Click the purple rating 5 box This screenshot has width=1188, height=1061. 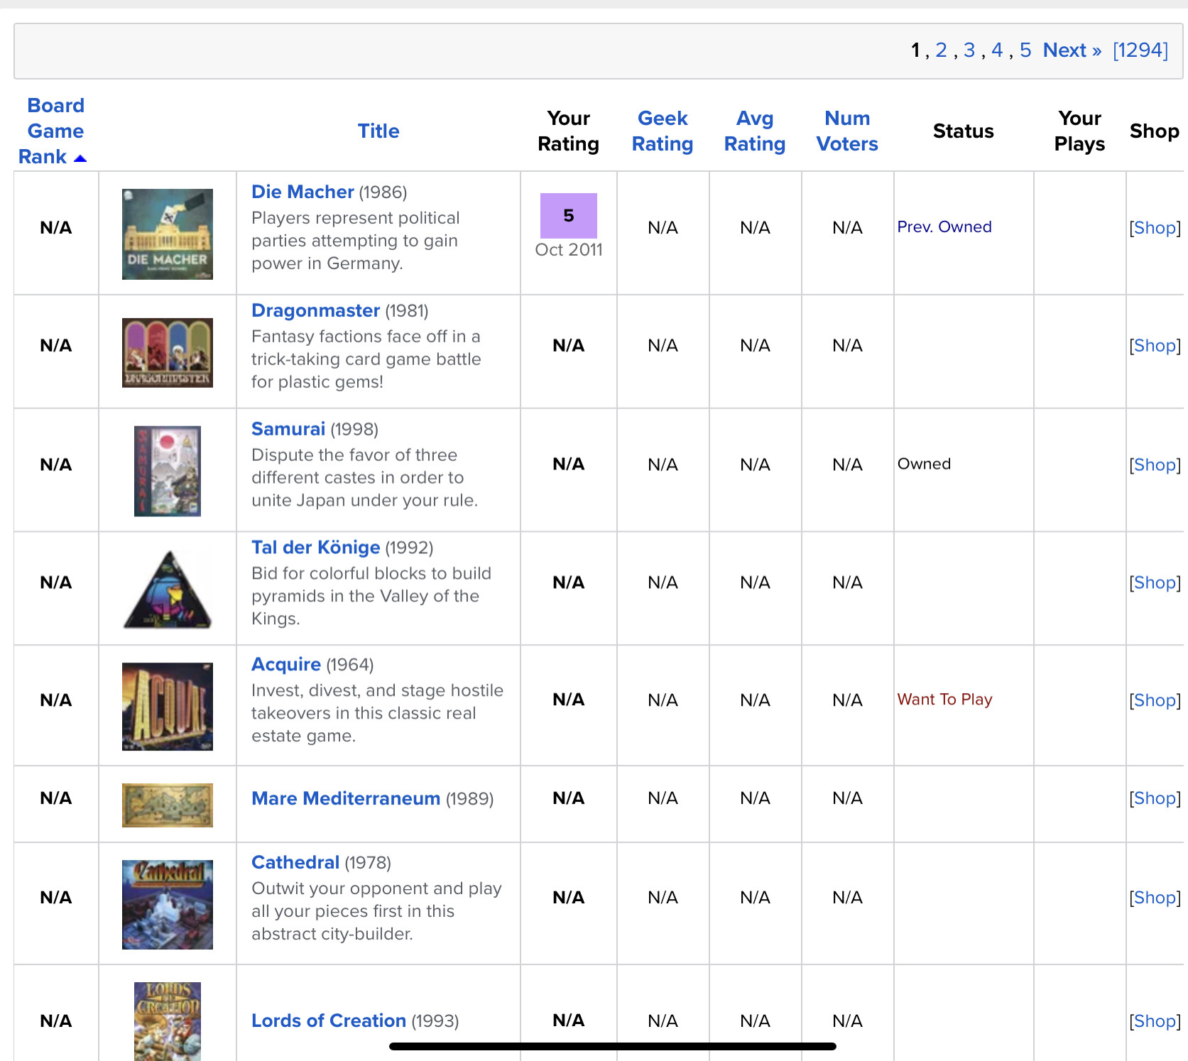568,216
